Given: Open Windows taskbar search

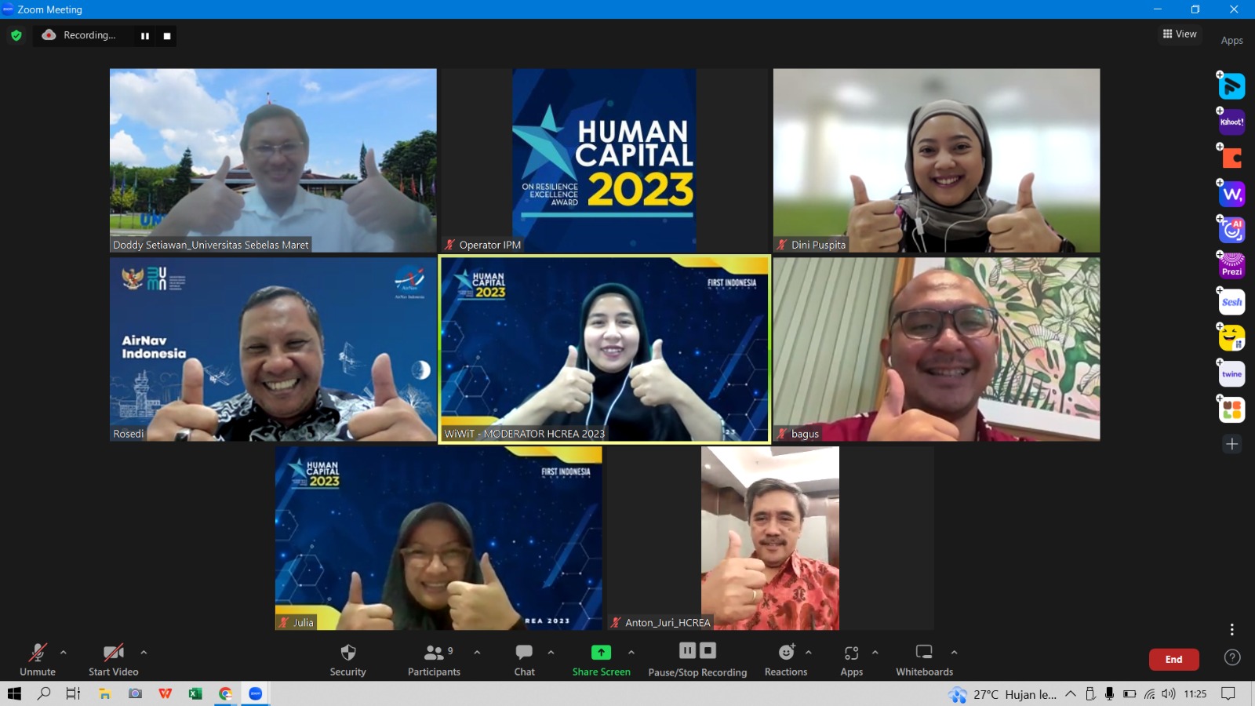Looking at the screenshot, I should 44,693.
